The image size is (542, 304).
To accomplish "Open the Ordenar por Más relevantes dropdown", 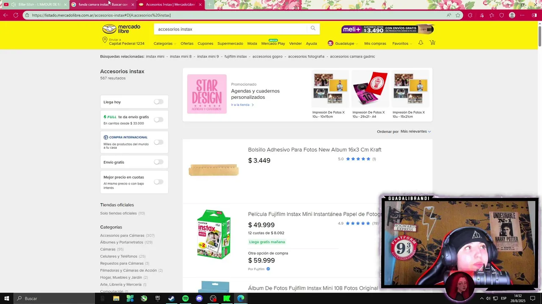I will [415, 131].
